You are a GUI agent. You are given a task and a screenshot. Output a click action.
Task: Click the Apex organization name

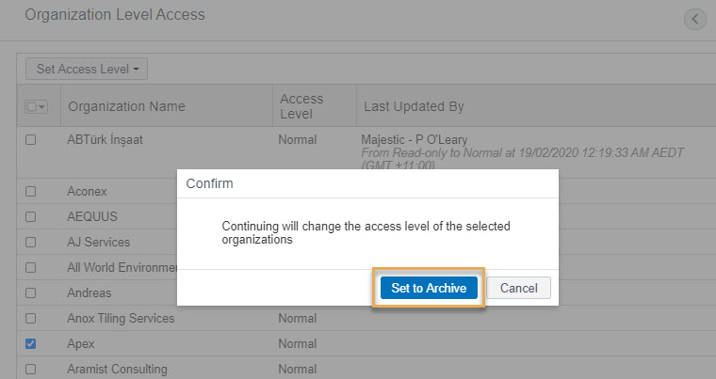click(81, 343)
